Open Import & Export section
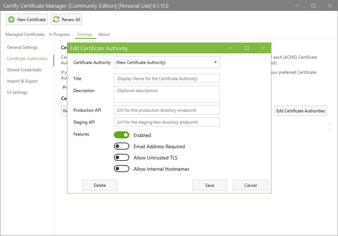Viewport: 338px width, 236px height. [22, 81]
